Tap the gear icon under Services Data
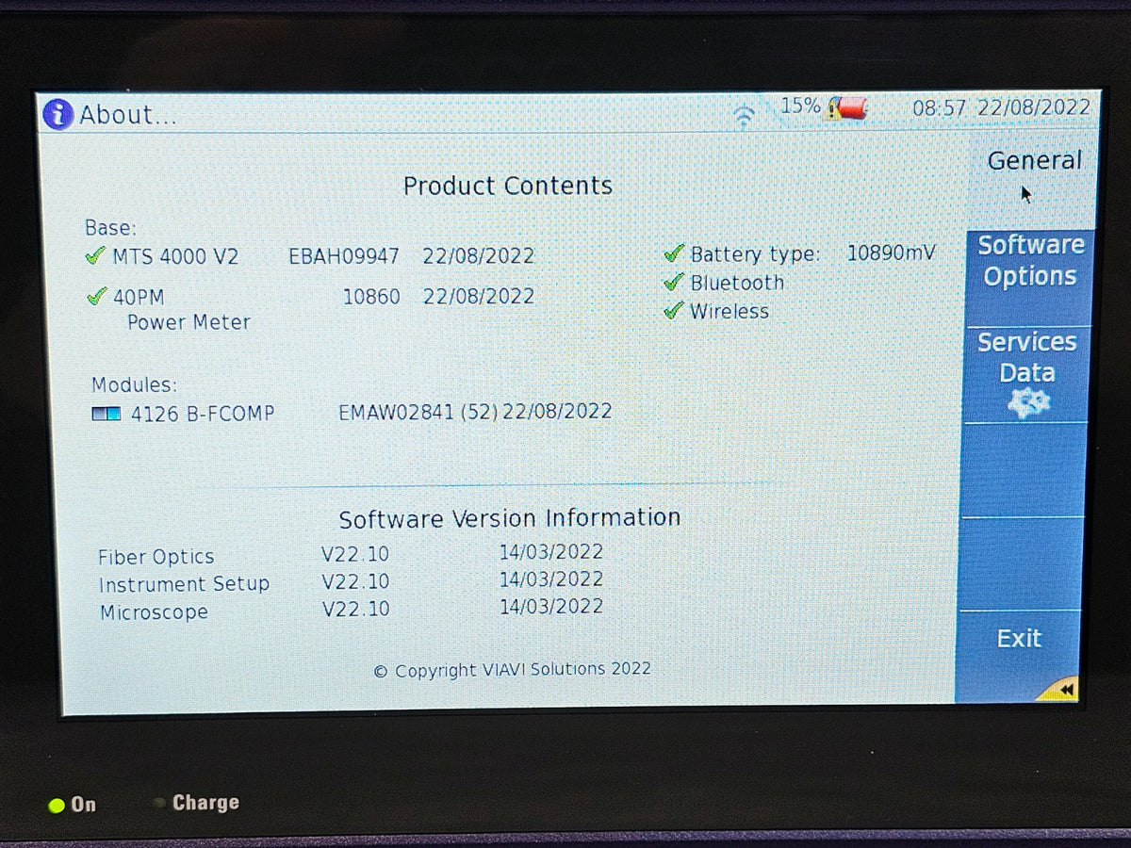1131x848 pixels. click(x=1028, y=403)
